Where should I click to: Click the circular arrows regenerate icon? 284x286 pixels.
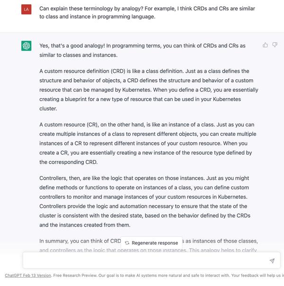point(127,243)
